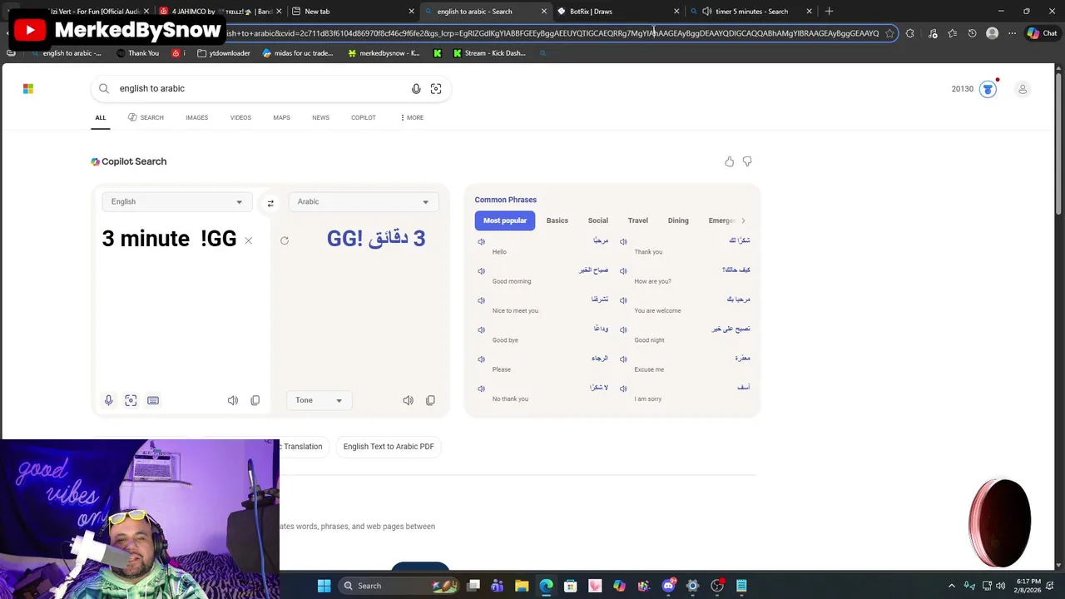Open Edge history icon in toolbar
This screenshot has width=1065, height=599.
pos(972,33)
